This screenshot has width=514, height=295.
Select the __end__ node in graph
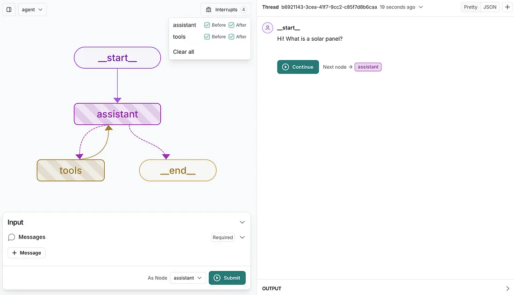pyautogui.click(x=178, y=170)
